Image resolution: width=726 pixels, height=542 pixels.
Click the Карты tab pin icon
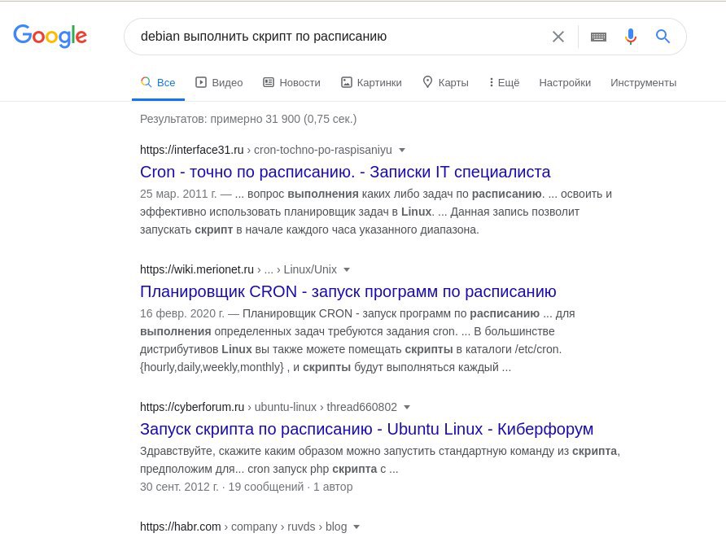tap(427, 82)
